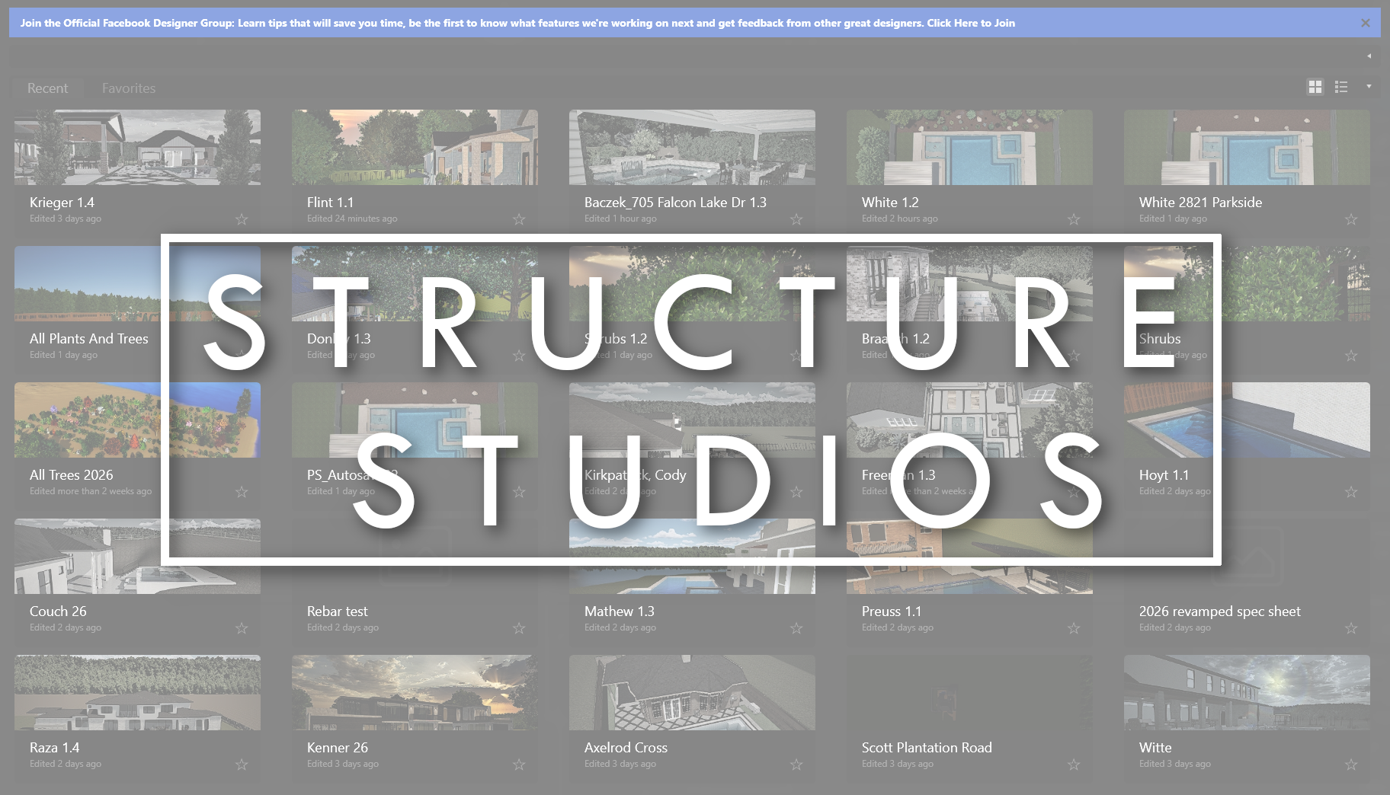Open Baczek_705 Falcon Lake Dr thumbnail

(x=692, y=147)
